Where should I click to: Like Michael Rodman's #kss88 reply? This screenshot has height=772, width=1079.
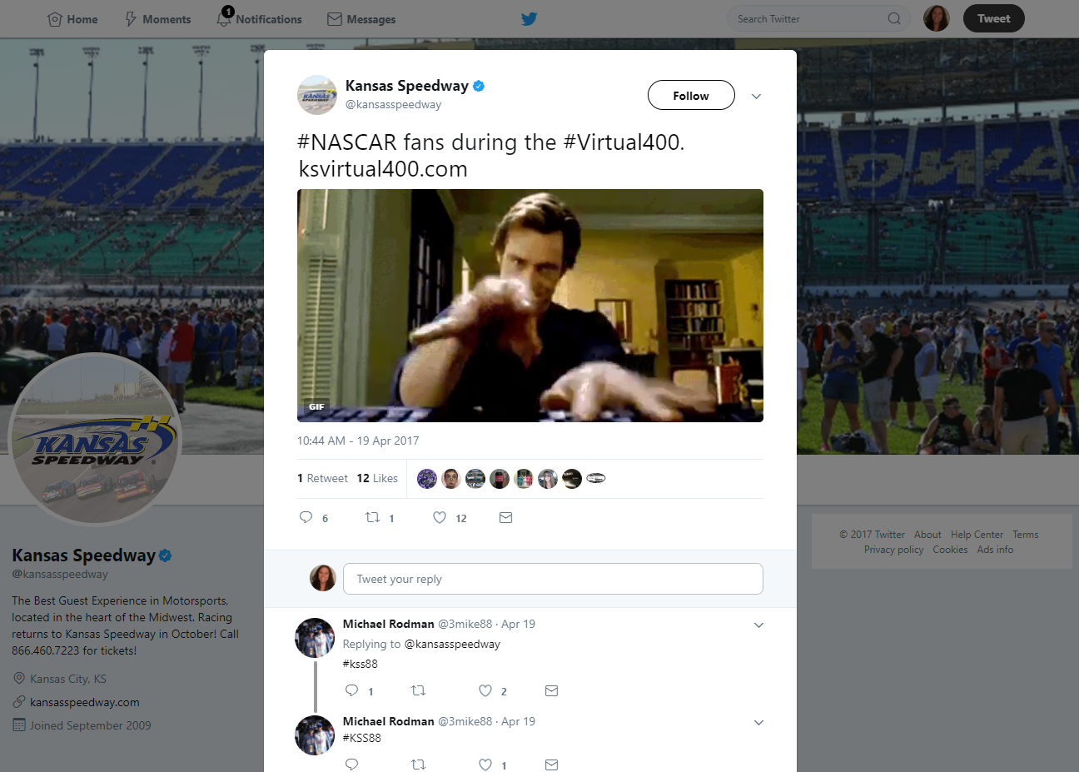[x=485, y=690]
